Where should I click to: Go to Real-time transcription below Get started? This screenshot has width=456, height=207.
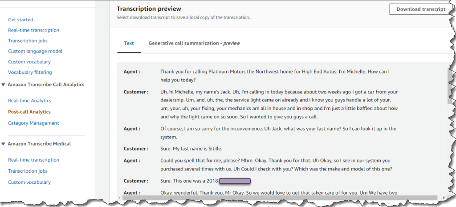coord(33,30)
